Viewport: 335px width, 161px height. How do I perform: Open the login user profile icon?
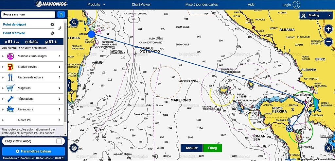click(296, 5)
